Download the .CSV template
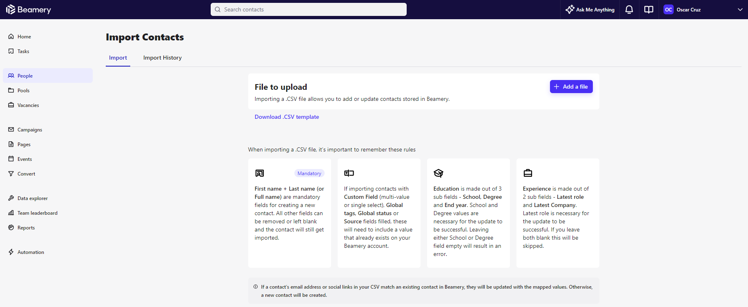 (287, 117)
